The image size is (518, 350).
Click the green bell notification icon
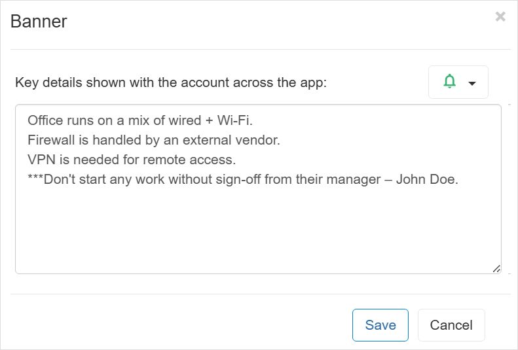[x=449, y=81]
